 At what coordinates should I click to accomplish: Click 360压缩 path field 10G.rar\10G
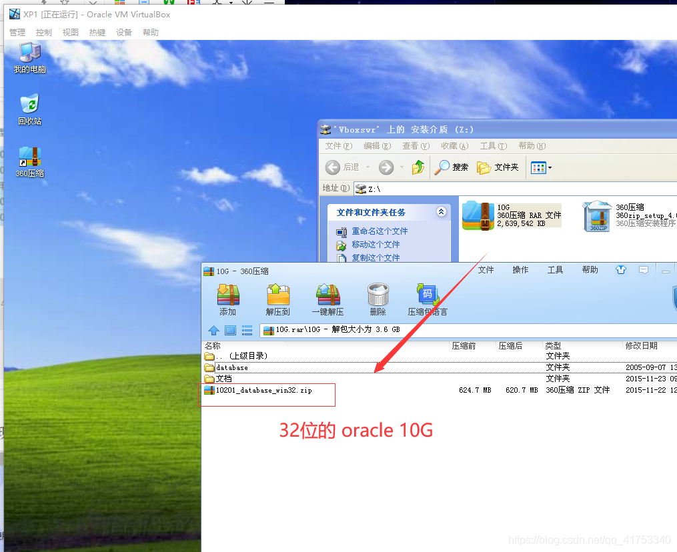[x=468, y=330]
